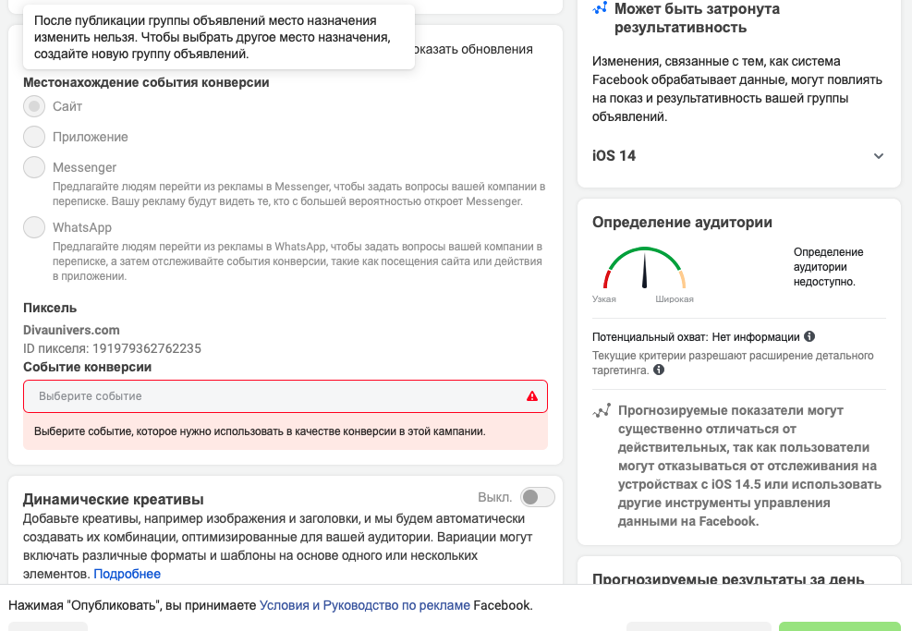The image size is (912, 631).
Task: Open the Выберите событие dropdown
Action: coord(285,396)
